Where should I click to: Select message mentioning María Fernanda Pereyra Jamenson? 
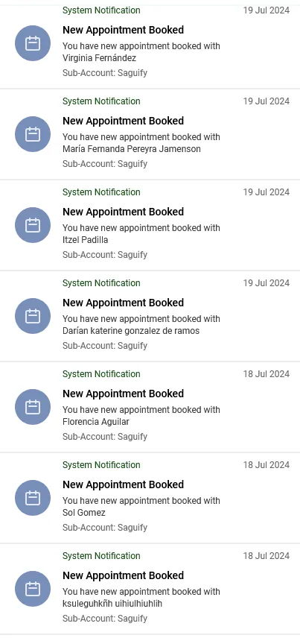(x=141, y=143)
